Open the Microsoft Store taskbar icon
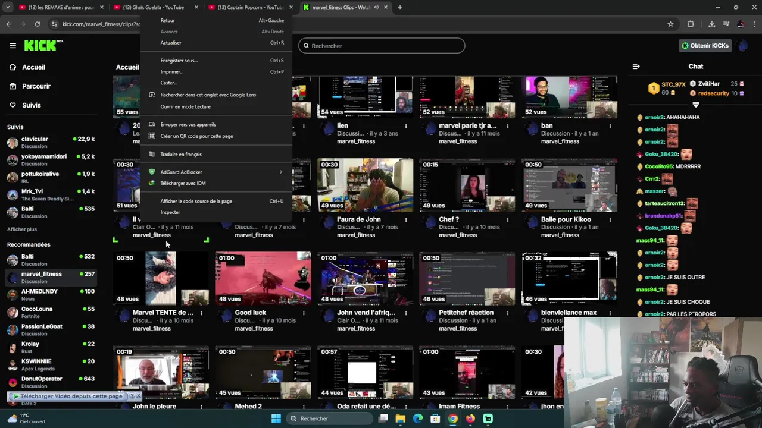The width and height of the screenshot is (762, 428). tap(435, 418)
